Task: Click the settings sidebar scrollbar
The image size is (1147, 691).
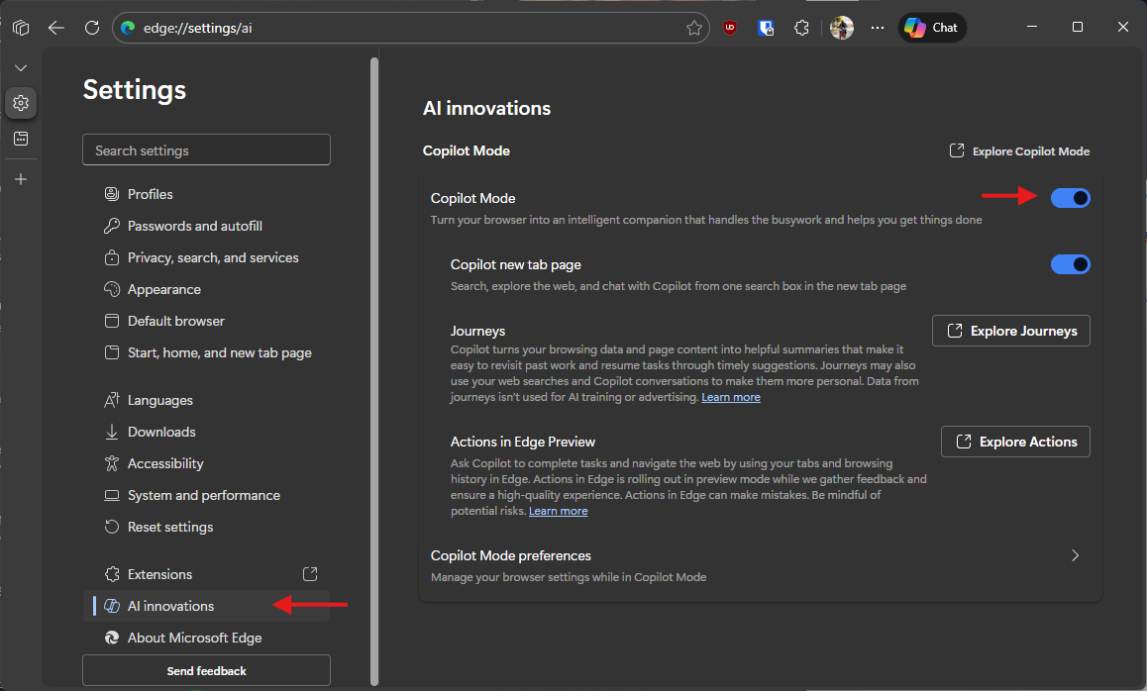Action: point(373,366)
